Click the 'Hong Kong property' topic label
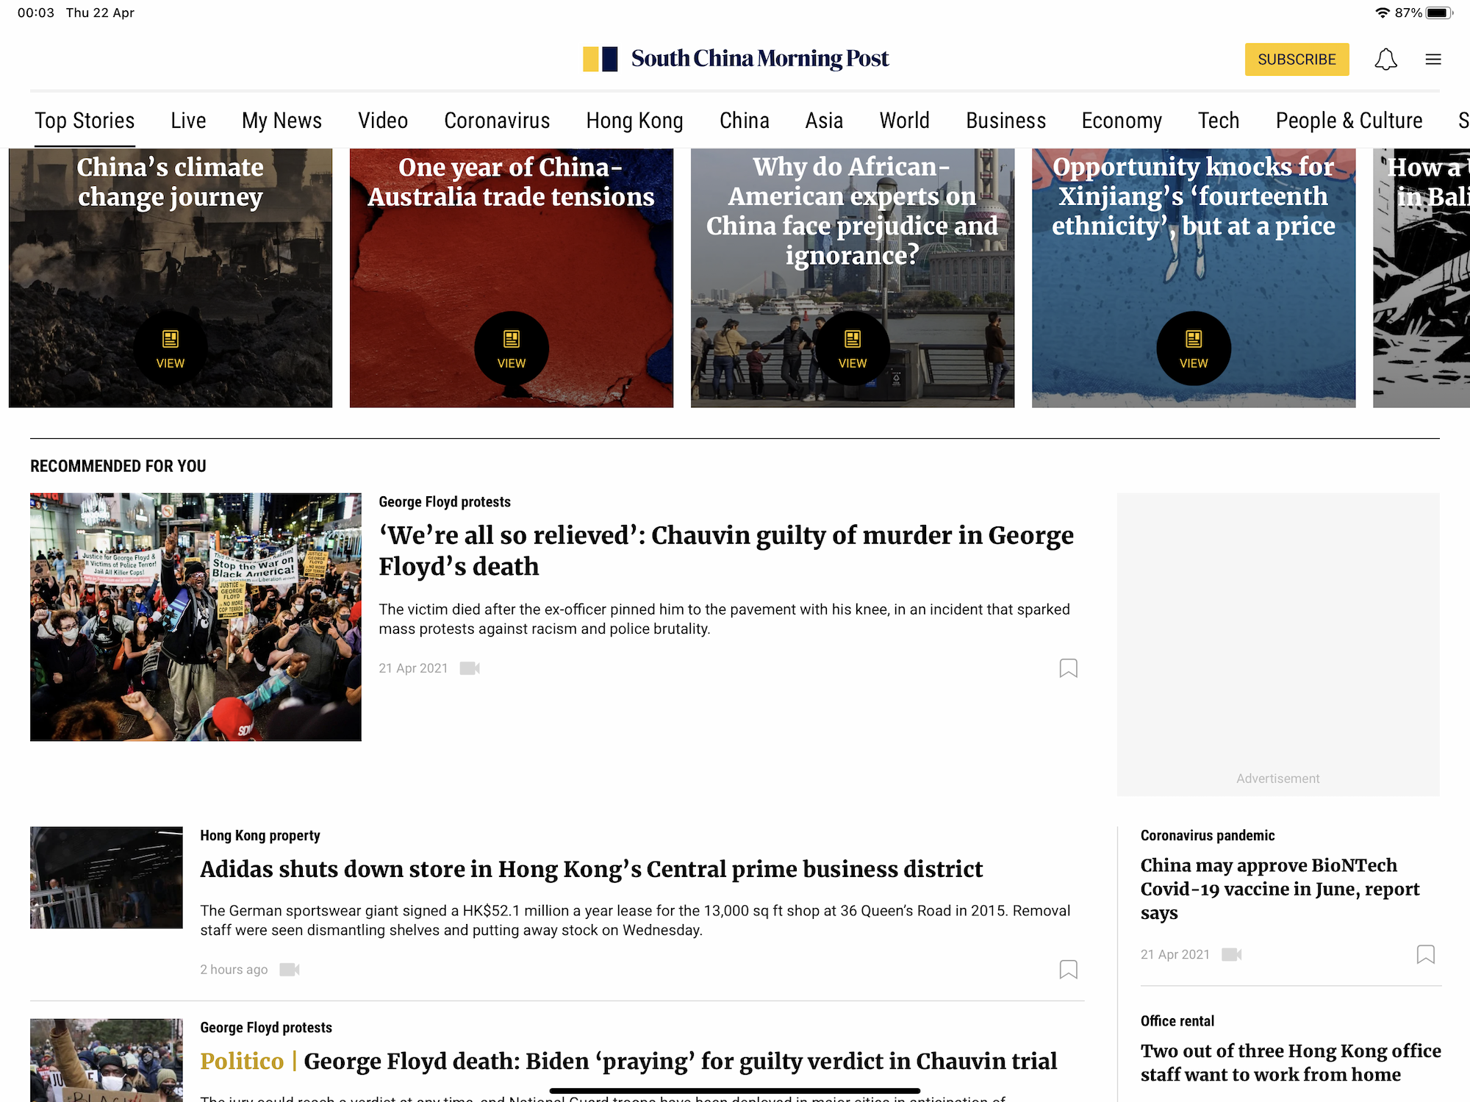The width and height of the screenshot is (1470, 1102). [x=260, y=836]
